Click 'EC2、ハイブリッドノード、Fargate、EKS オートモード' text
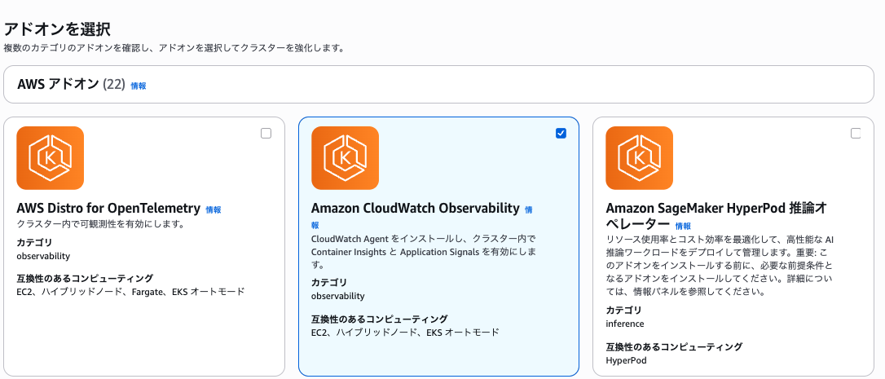Screen dimensions: 885x379 [x=131, y=292]
